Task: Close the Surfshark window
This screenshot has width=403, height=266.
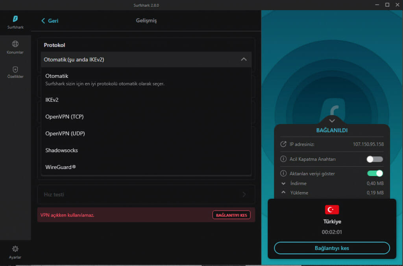Action: [397, 5]
